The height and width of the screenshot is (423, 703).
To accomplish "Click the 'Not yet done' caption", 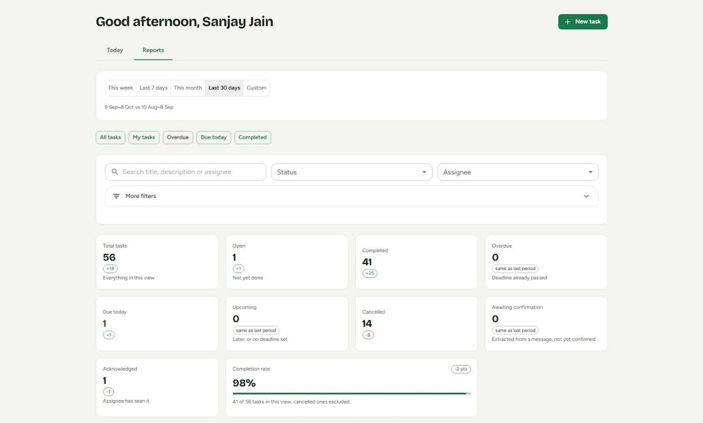I will [x=248, y=278].
